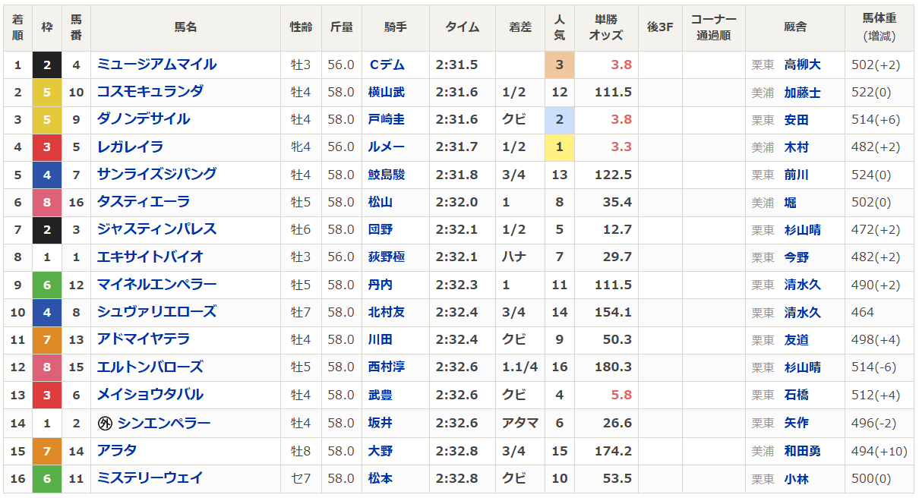Viewport: 919px width, 498px height.
Task: Open レガレイラ horse details
Action: coord(130,147)
